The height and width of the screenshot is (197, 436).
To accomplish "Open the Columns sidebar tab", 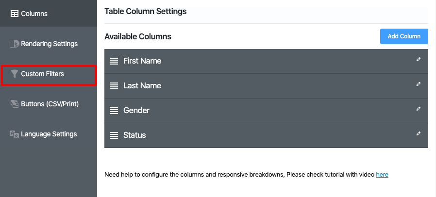I will point(34,14).
